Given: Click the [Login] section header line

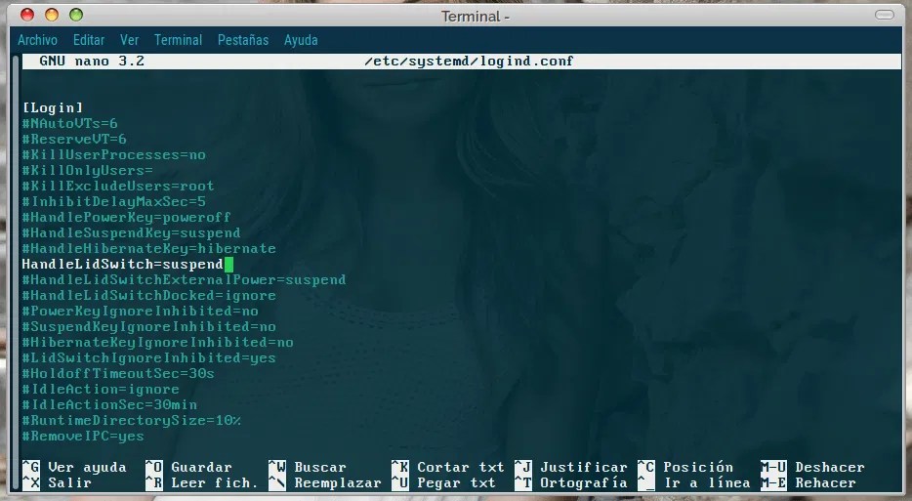Looking at the screenshot, I should pos(53,107).
